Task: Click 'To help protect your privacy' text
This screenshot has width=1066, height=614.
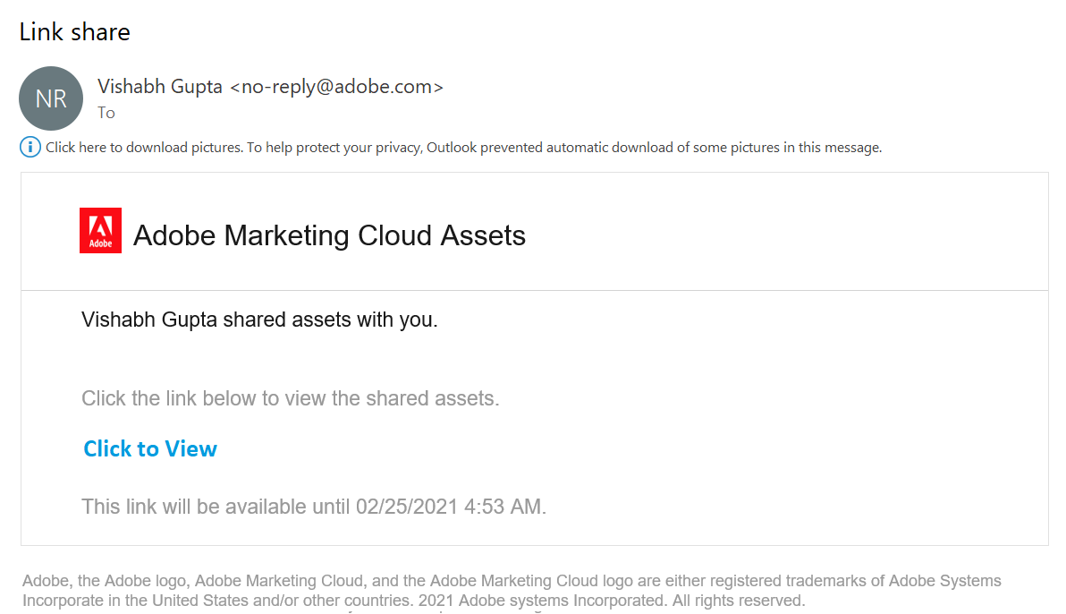Action: pos(334,148)
